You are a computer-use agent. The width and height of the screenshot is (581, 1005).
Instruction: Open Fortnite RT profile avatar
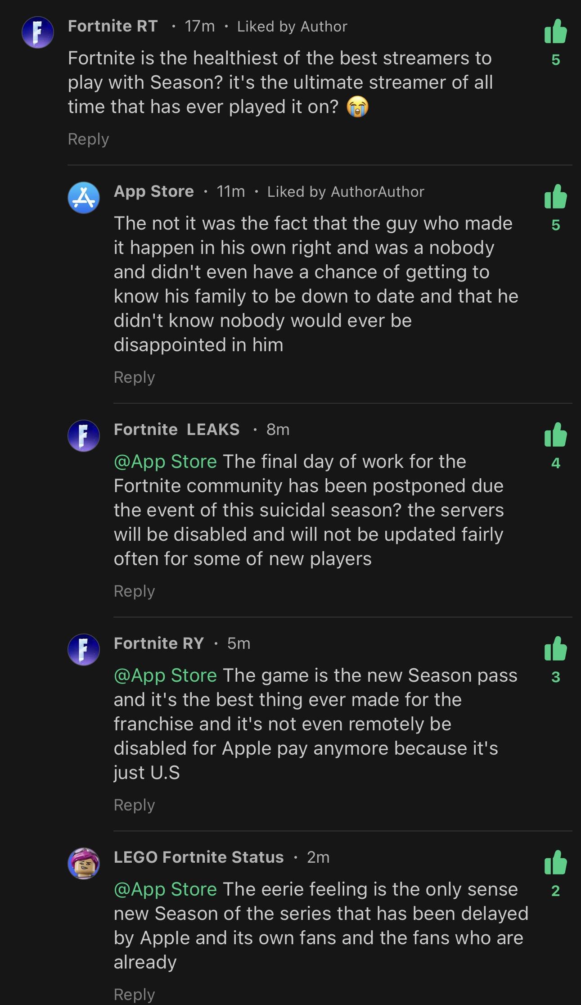click(x=38, y=32)
